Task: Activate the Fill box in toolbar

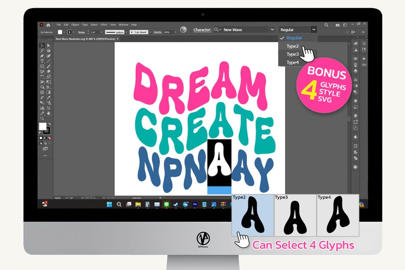Action: point(43,126)
